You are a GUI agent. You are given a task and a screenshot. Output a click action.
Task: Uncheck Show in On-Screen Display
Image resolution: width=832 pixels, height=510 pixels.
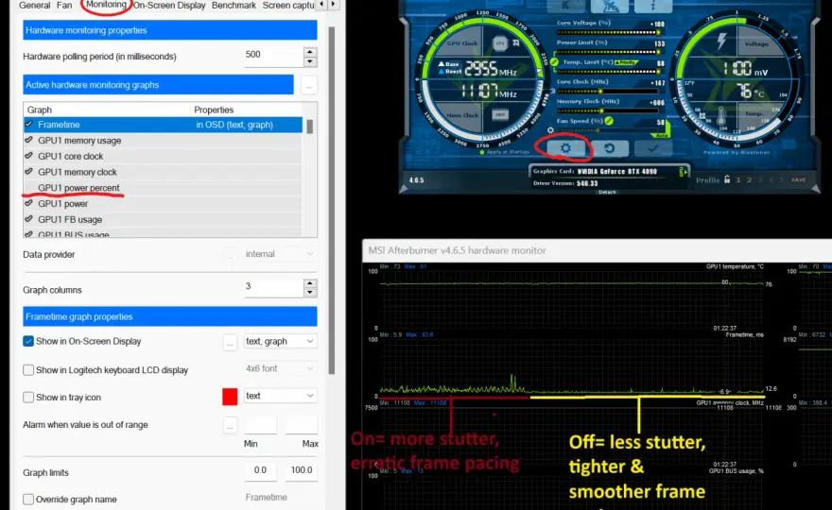click(28, 341)
